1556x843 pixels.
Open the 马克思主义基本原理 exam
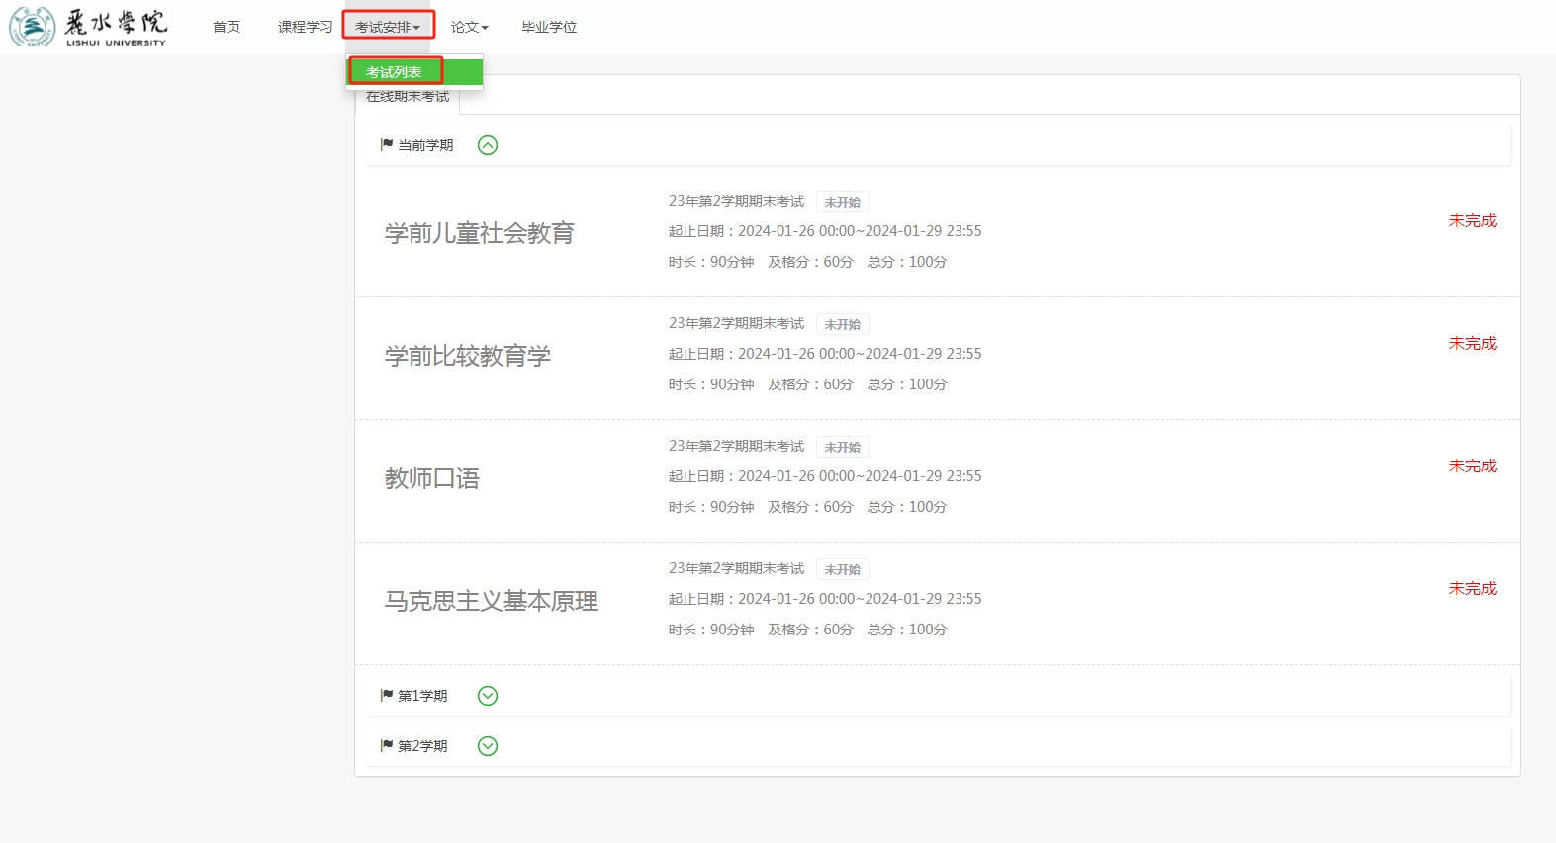point(492,601)
